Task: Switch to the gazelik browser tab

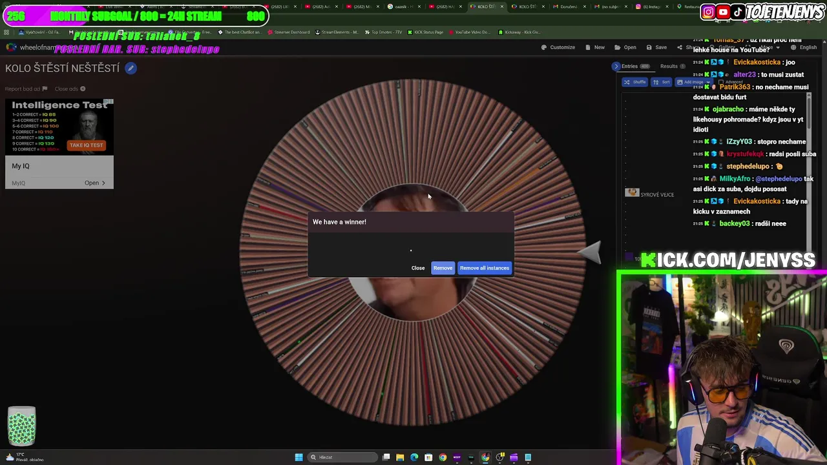Action: coord(404,6)
